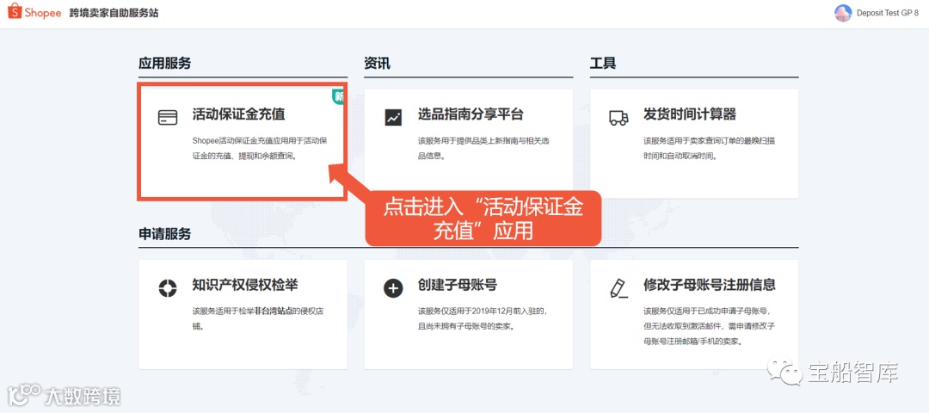Click the Deposit Test GP 8 username
The image size is (929, 413).
888,14
